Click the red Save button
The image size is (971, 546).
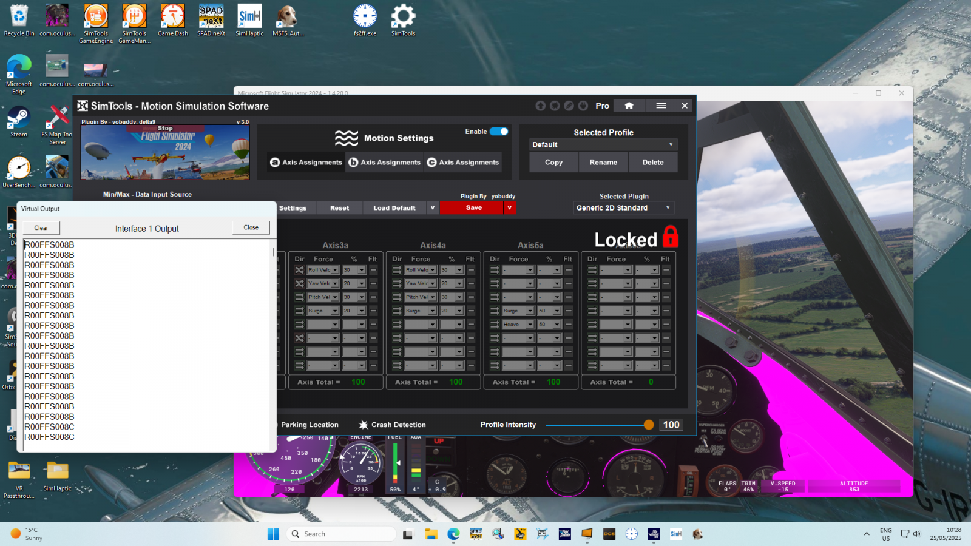pos(473,208)
